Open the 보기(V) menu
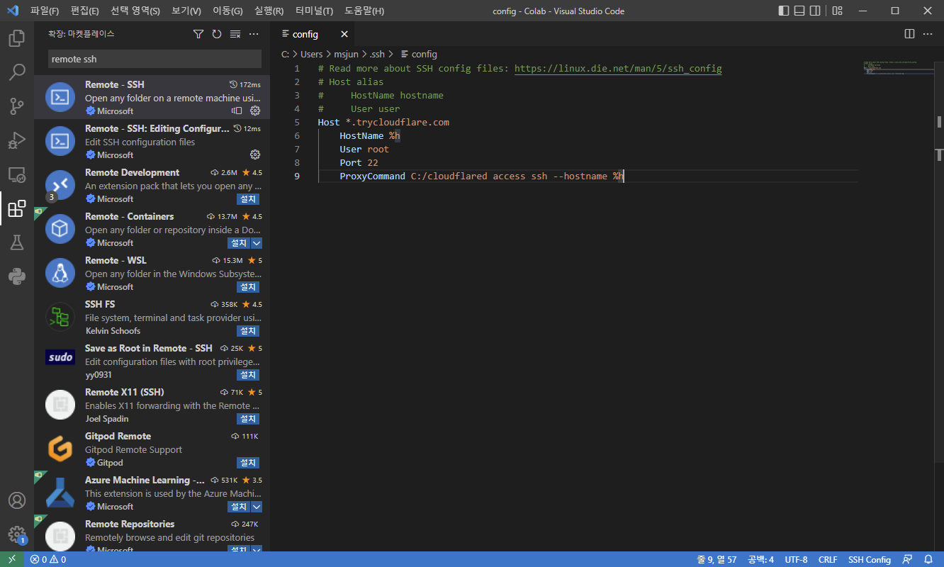Viewport: 944px width, 567px height. [186, 11]
